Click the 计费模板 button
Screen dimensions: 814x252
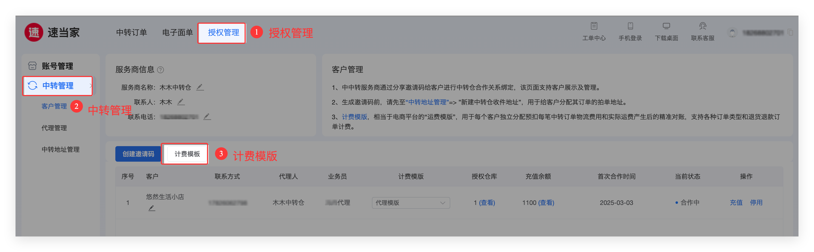point(187,154)
